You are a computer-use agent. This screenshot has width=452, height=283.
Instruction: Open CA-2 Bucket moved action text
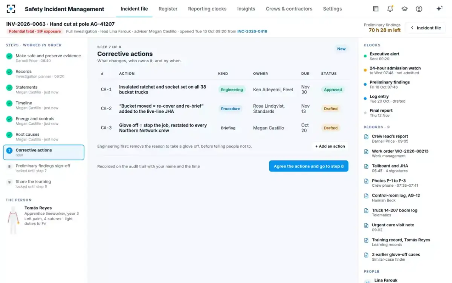[161, 109]
